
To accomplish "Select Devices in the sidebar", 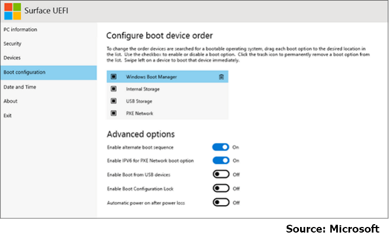I will coord(12,58).
